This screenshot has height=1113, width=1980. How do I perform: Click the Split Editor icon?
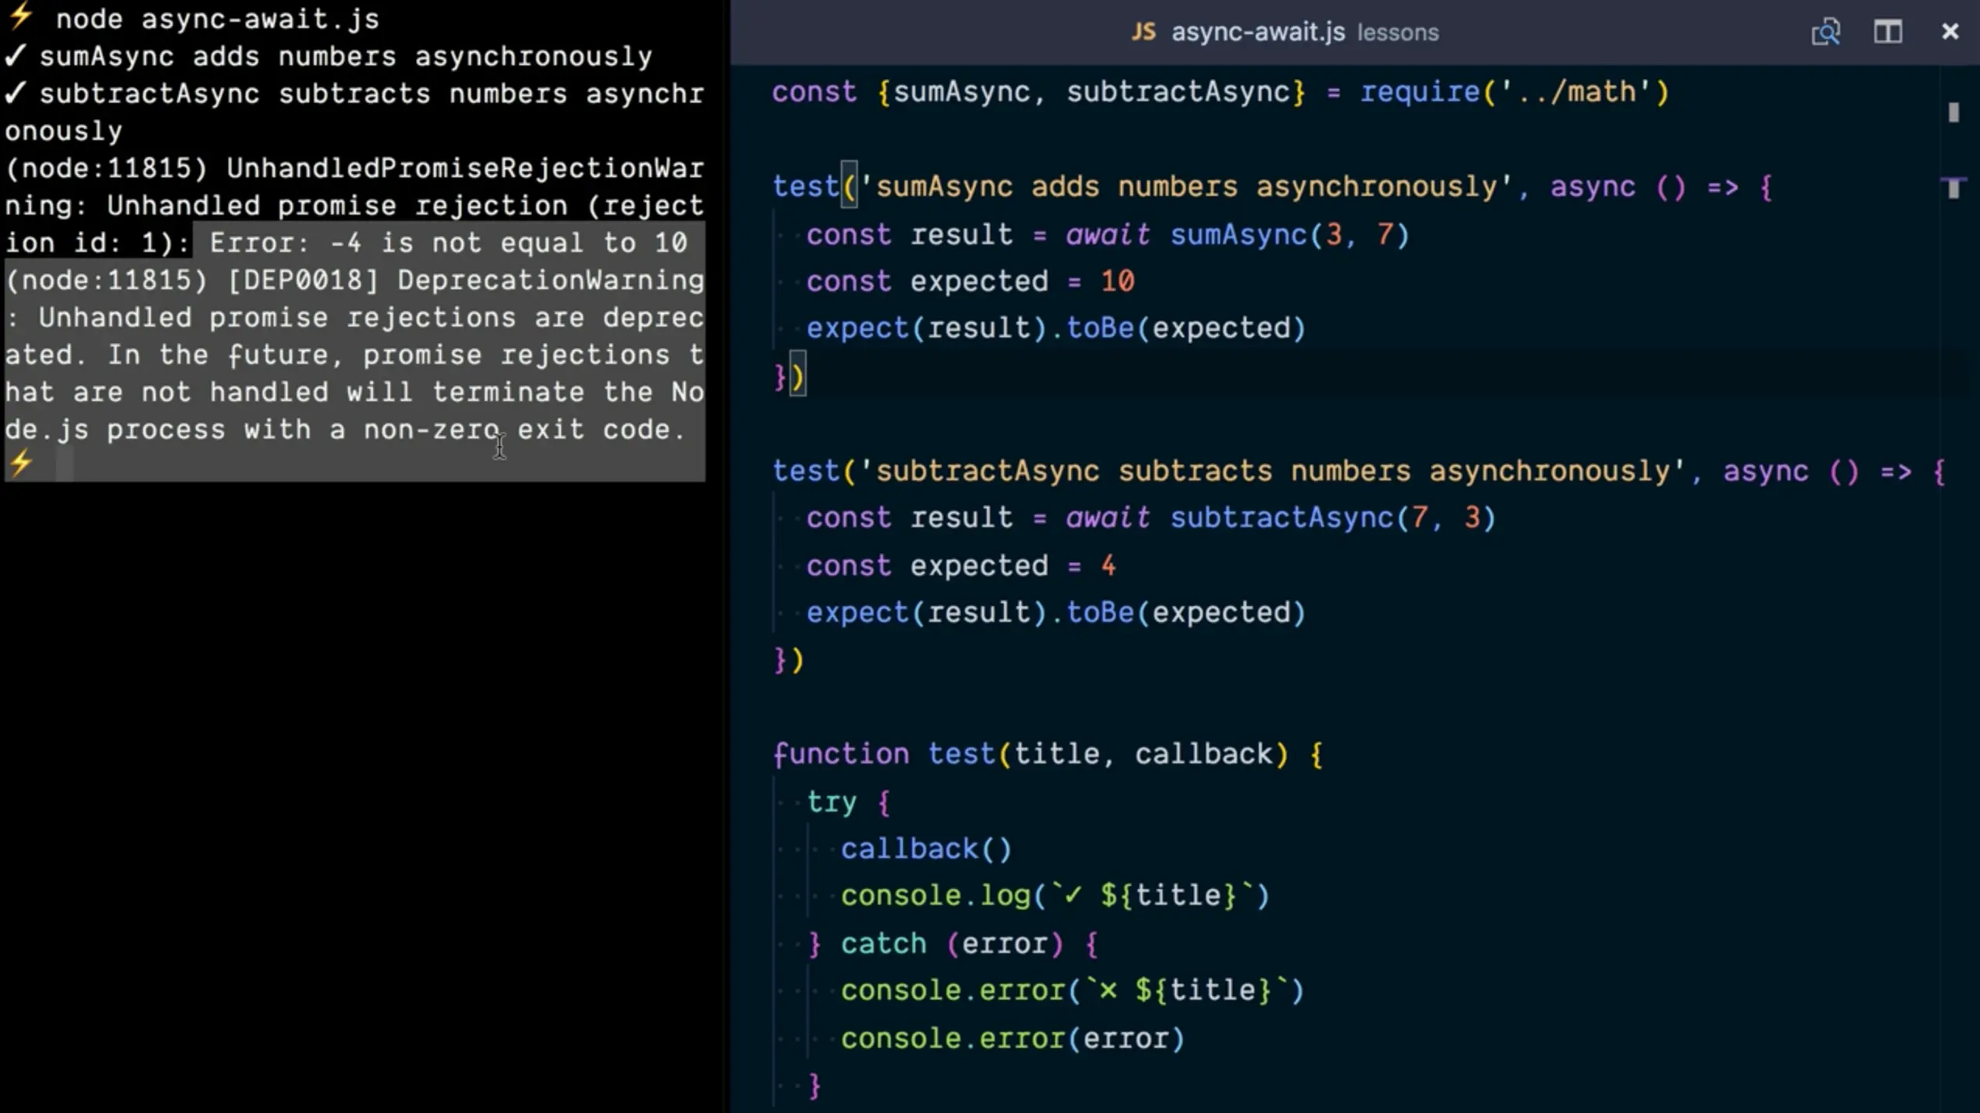point(1888,32)
